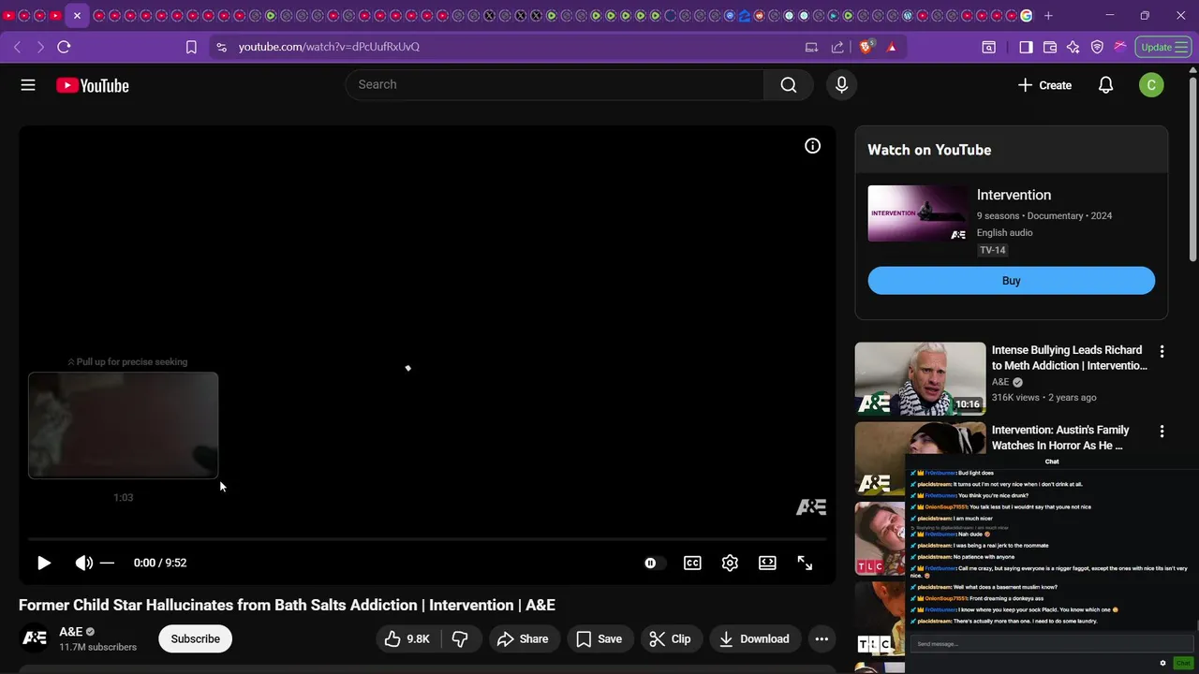The image size is (1199, 674).
Task: Open the Intervention show title link
Action: [x=1014, y=195]
